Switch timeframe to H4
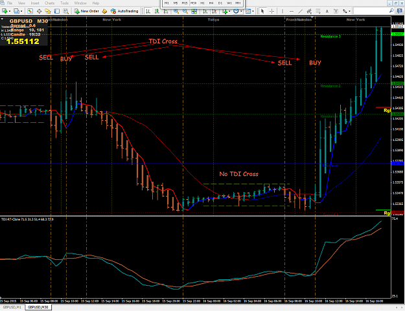Image resolution: width=405 pixels, height=311 pixels. click(211, 3)
